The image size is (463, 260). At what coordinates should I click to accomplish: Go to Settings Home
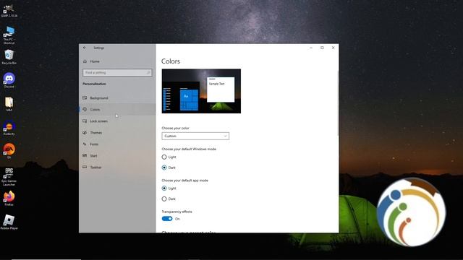117,61
